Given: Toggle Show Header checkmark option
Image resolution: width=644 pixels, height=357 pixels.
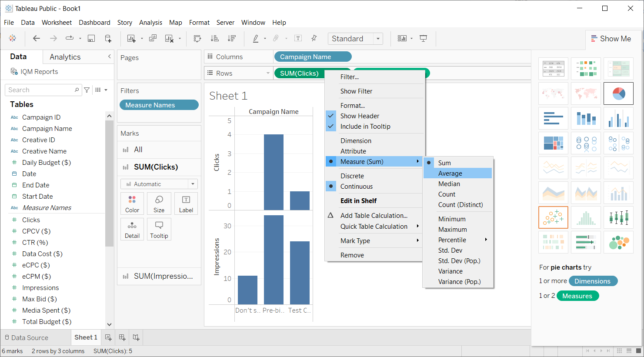Looking at the screenshot, I should pyautogui.click(x=360, y=116).
